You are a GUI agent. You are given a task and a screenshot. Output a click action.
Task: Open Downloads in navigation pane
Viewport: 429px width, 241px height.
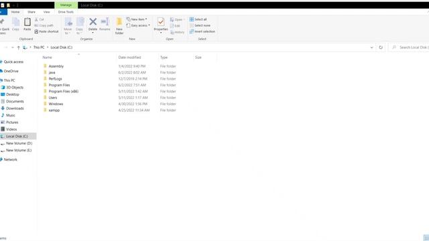pyautogui.click(x=15, y=108)
